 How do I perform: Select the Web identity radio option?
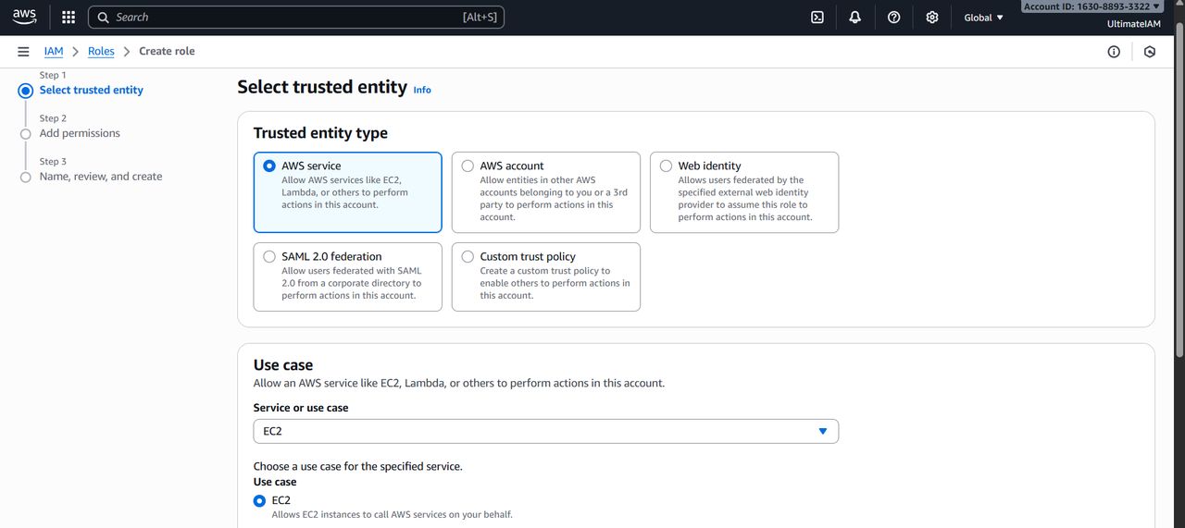click(x=666, y=166)
